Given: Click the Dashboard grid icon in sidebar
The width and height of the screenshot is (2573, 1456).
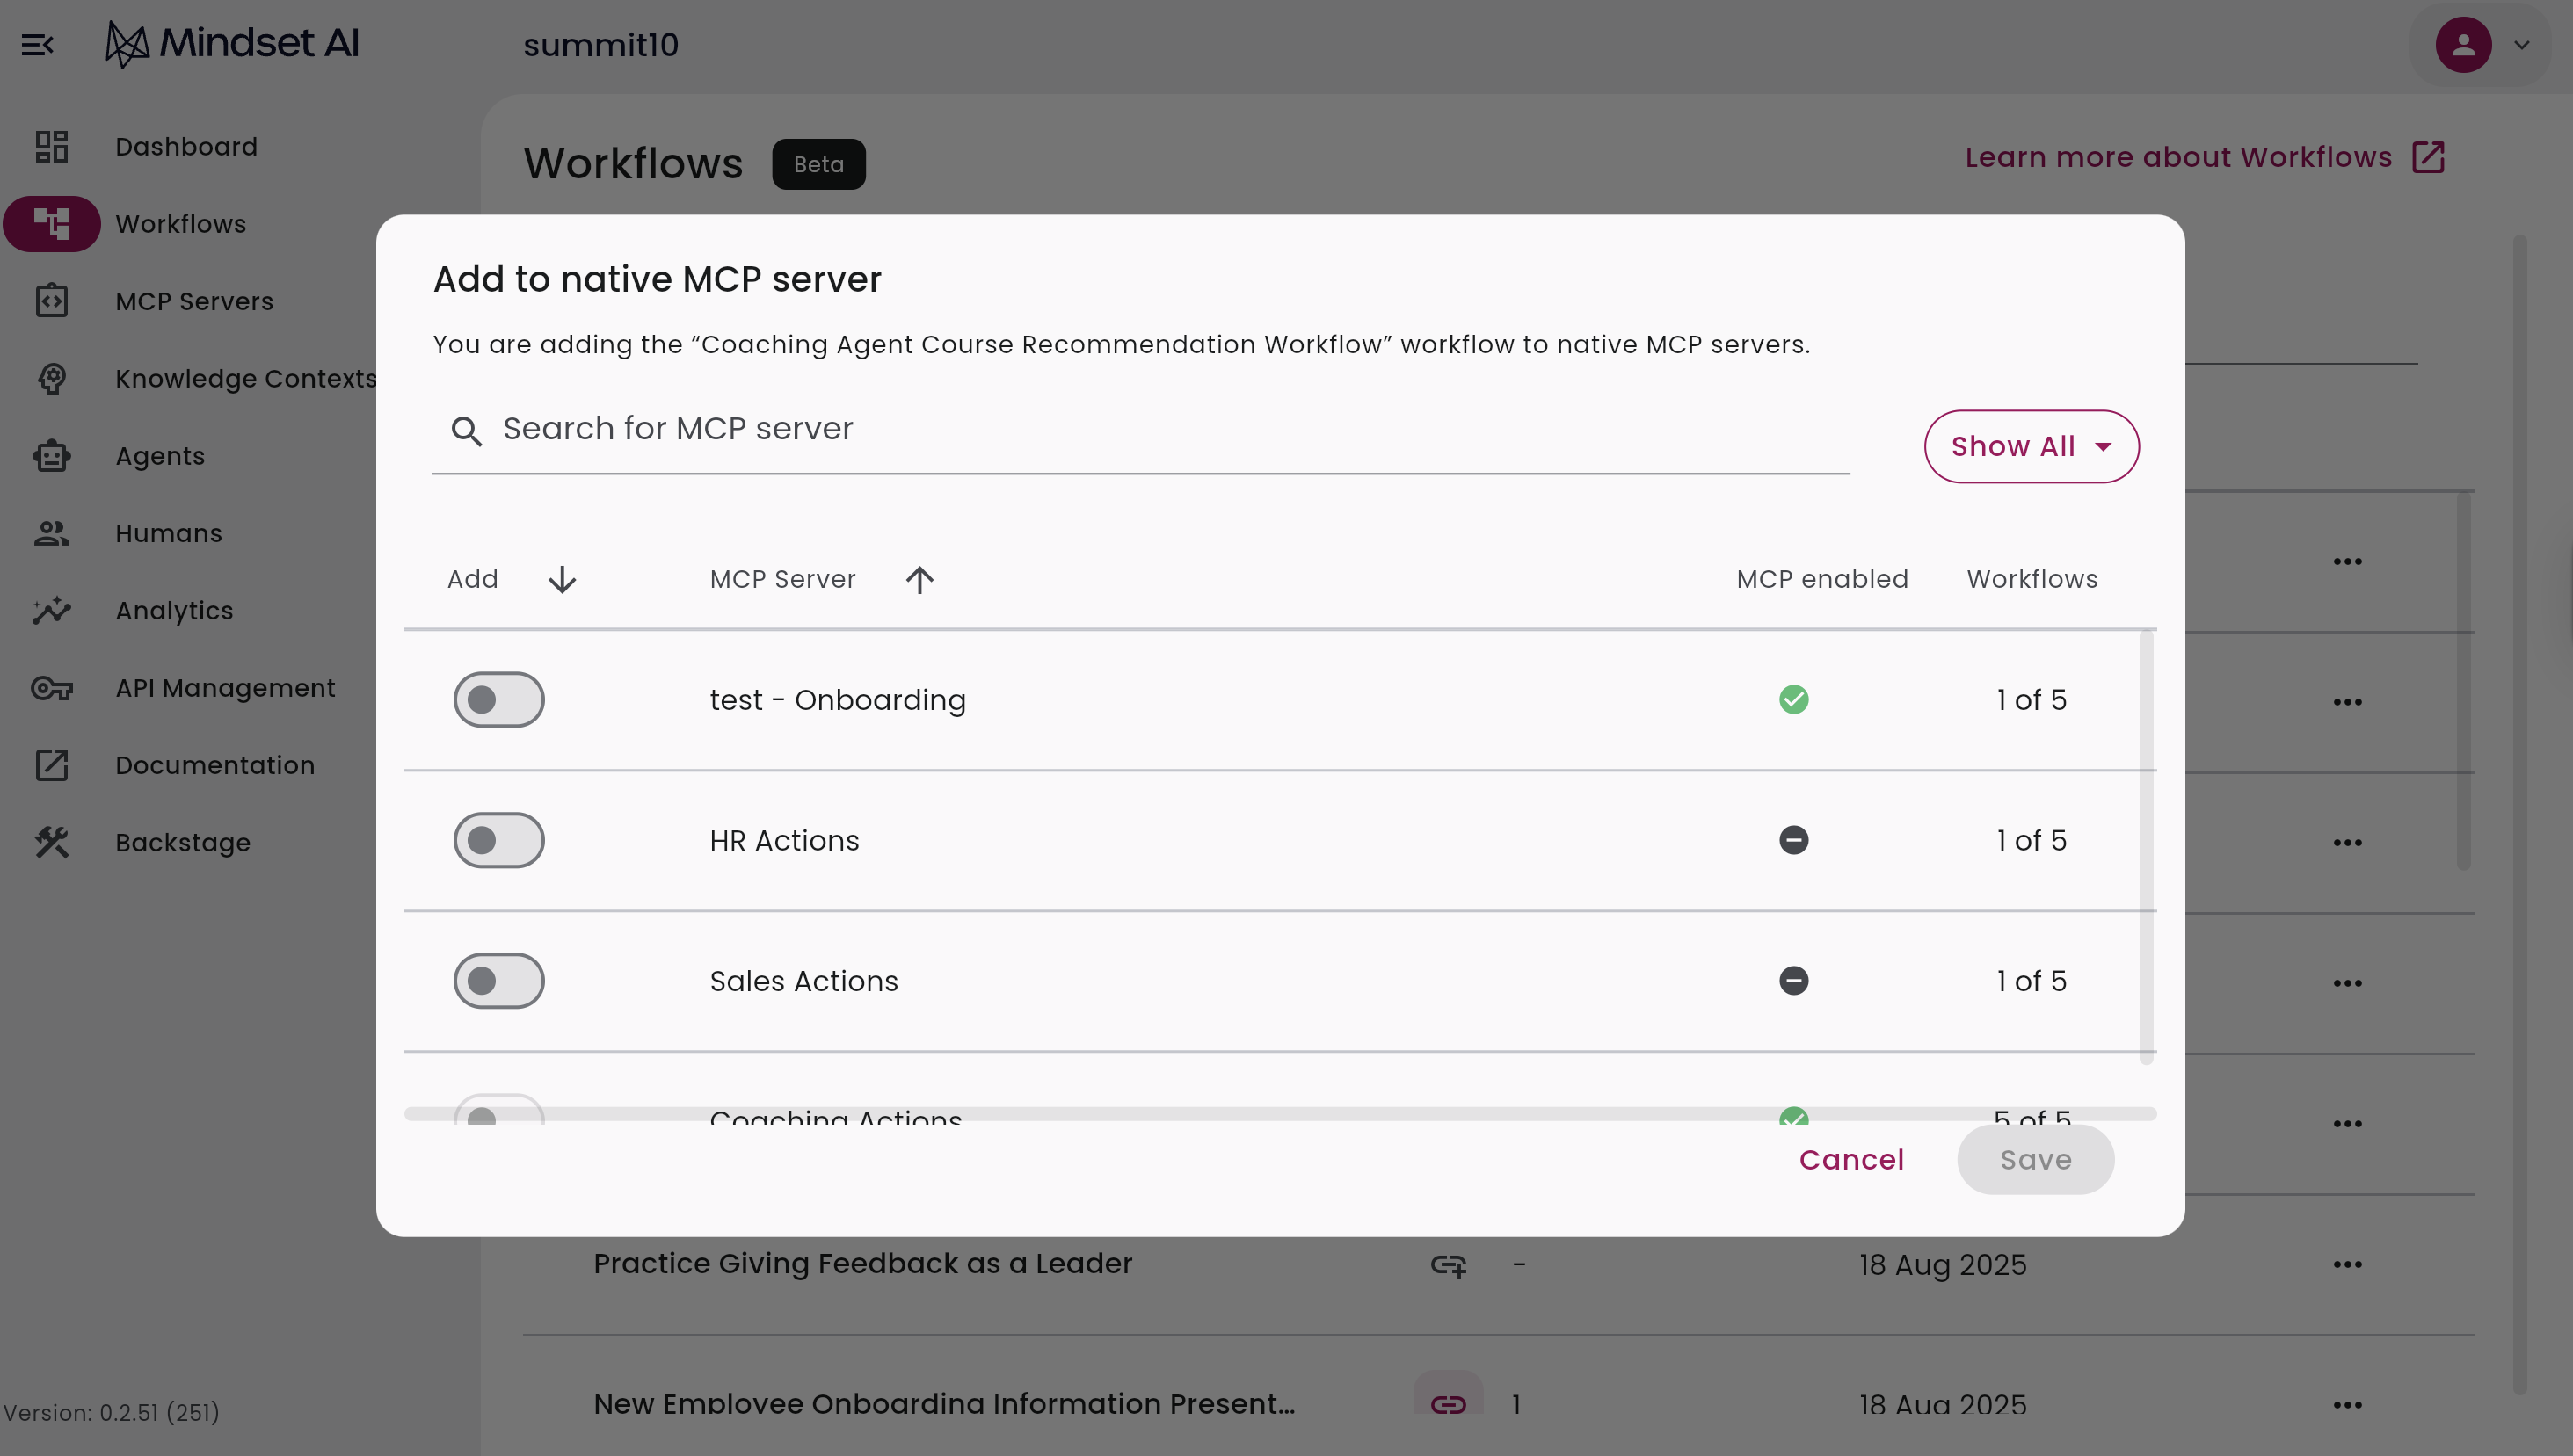Looking at the screenshot, I should coord(51,147).
